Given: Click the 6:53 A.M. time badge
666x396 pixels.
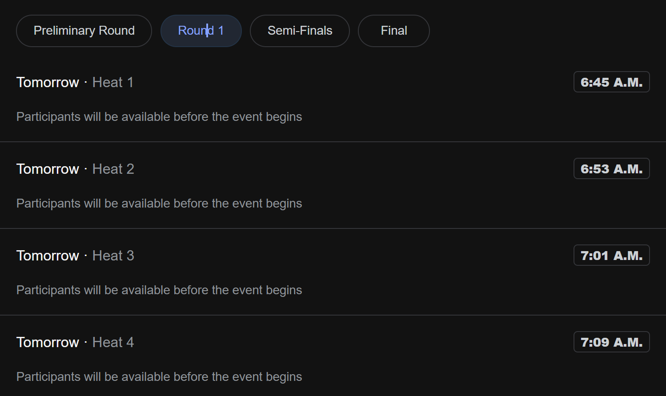Looking at the screenshot, I should coord(611,169).
